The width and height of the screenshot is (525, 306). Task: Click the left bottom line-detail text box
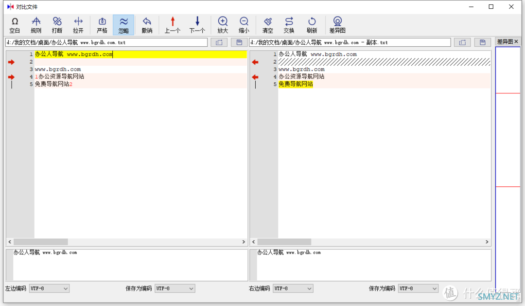tap(127, 265)
